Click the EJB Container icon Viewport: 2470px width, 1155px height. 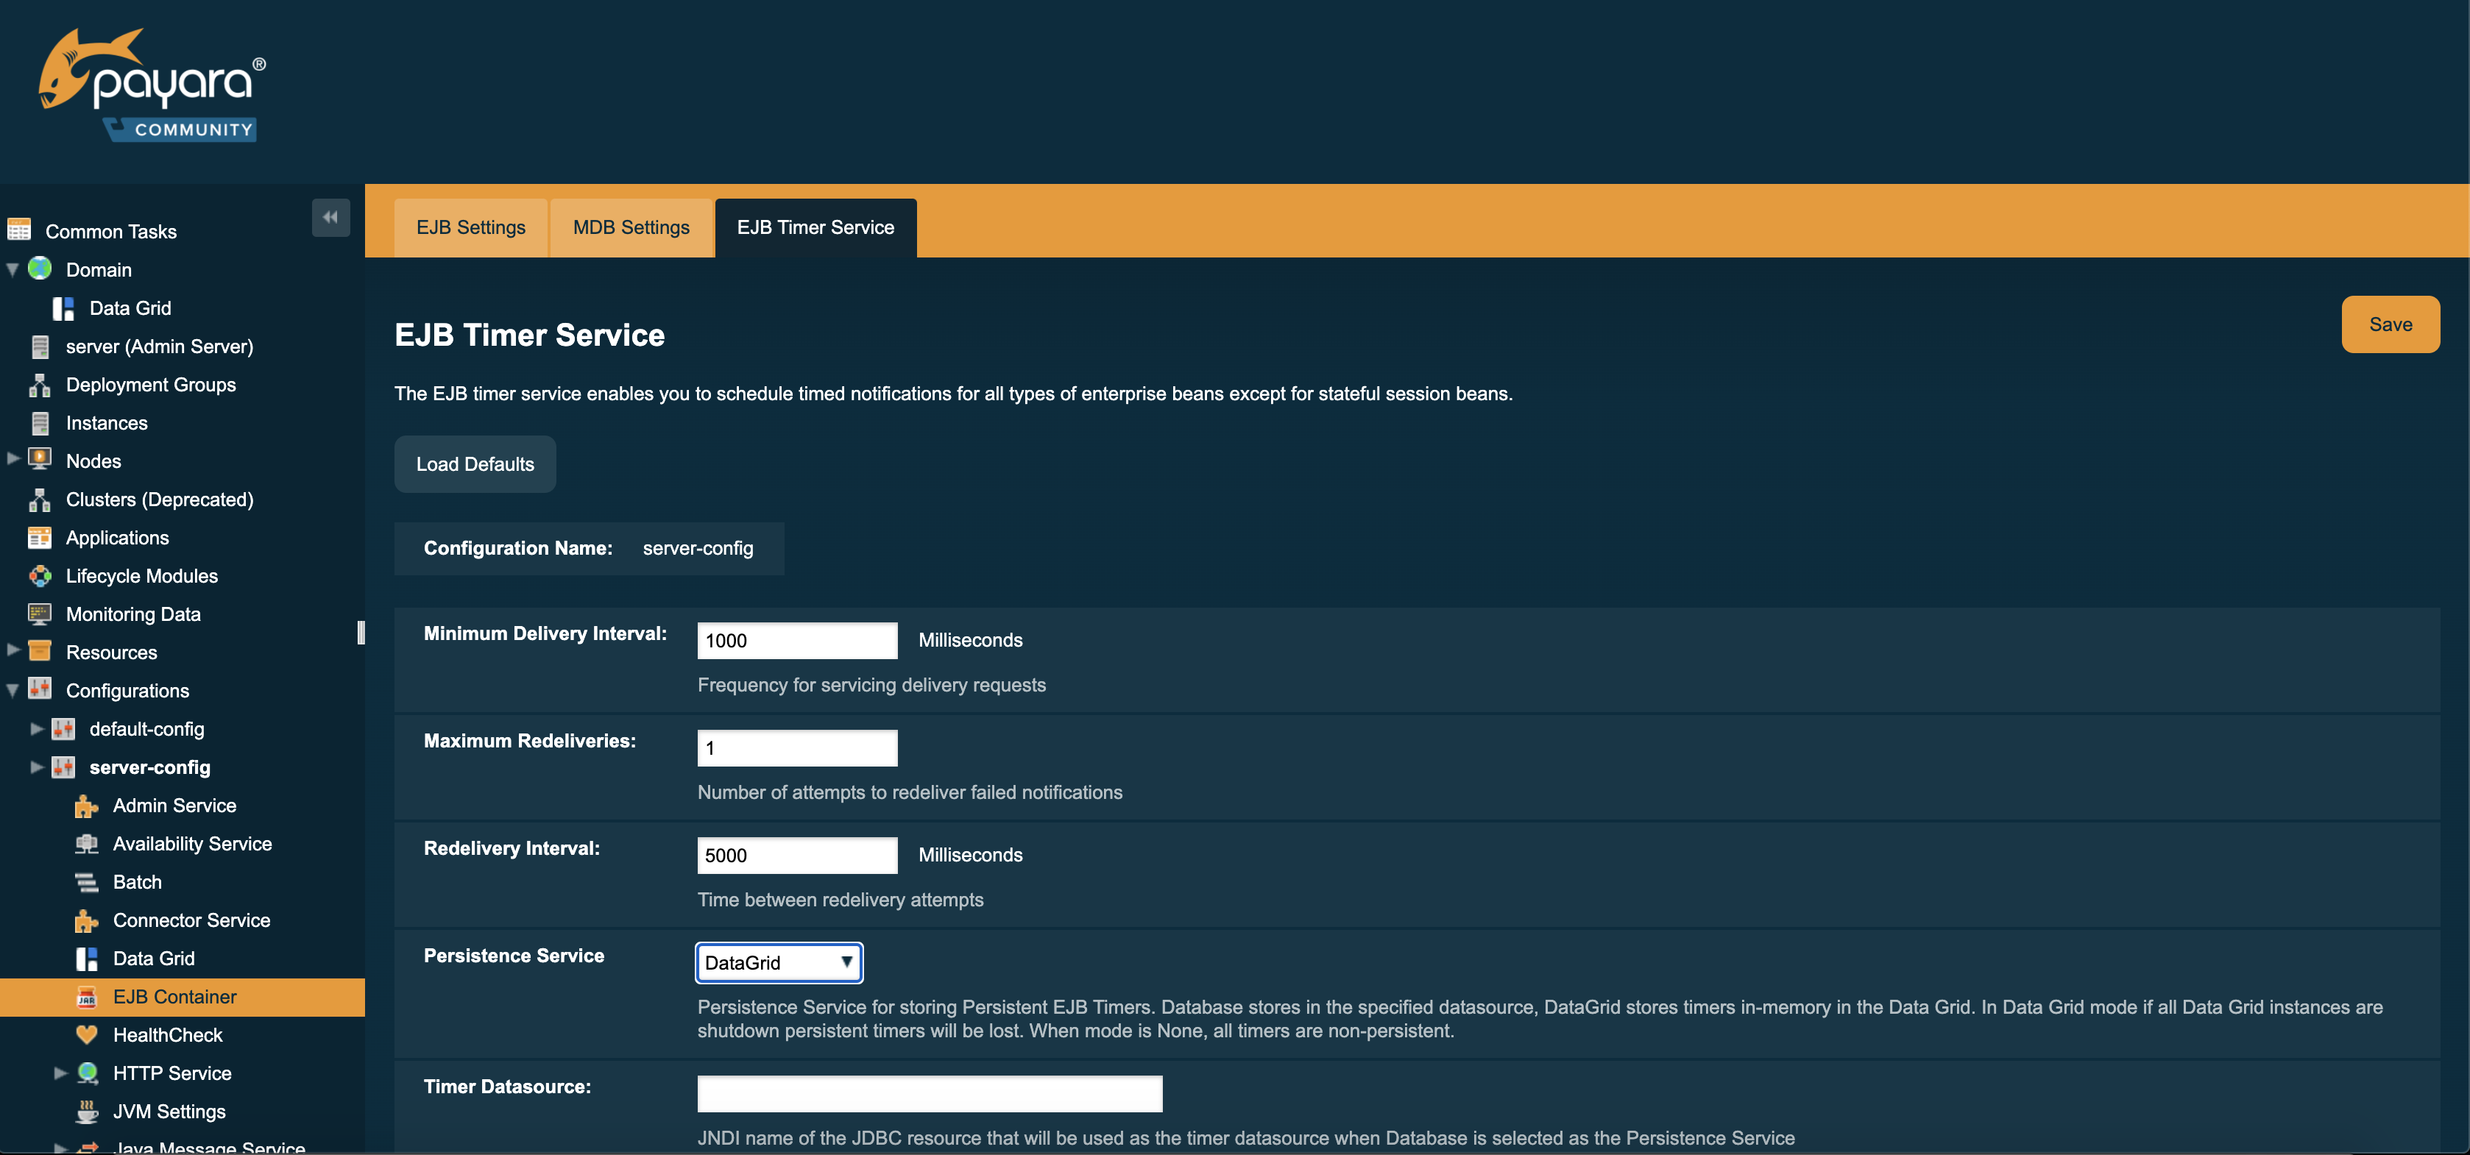pyautogui.click(x=87, y=996)
